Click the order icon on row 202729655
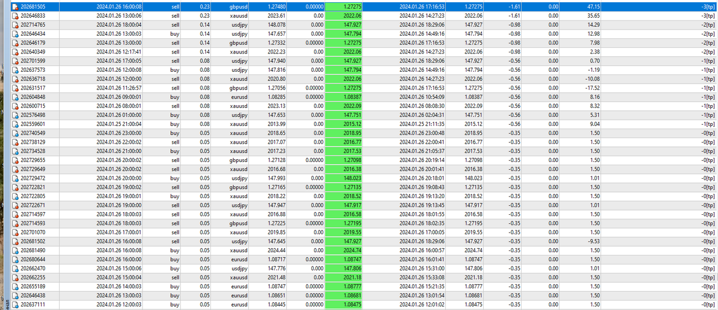This screenshot has width=718, height=310. coord(15,160)
